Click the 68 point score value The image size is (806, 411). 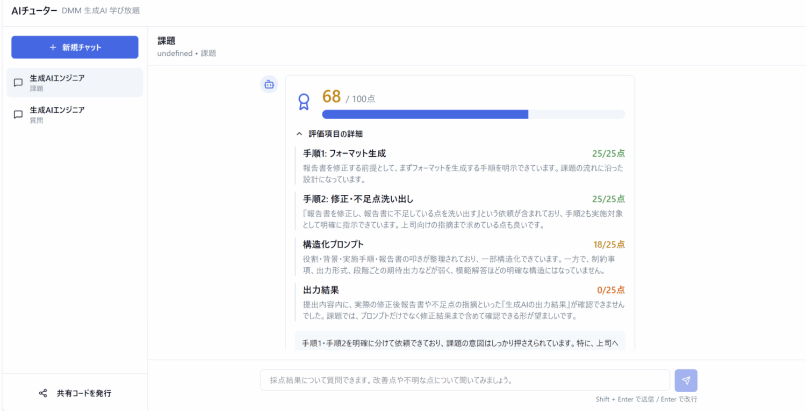pyautogui.click(x=332, y=97)
